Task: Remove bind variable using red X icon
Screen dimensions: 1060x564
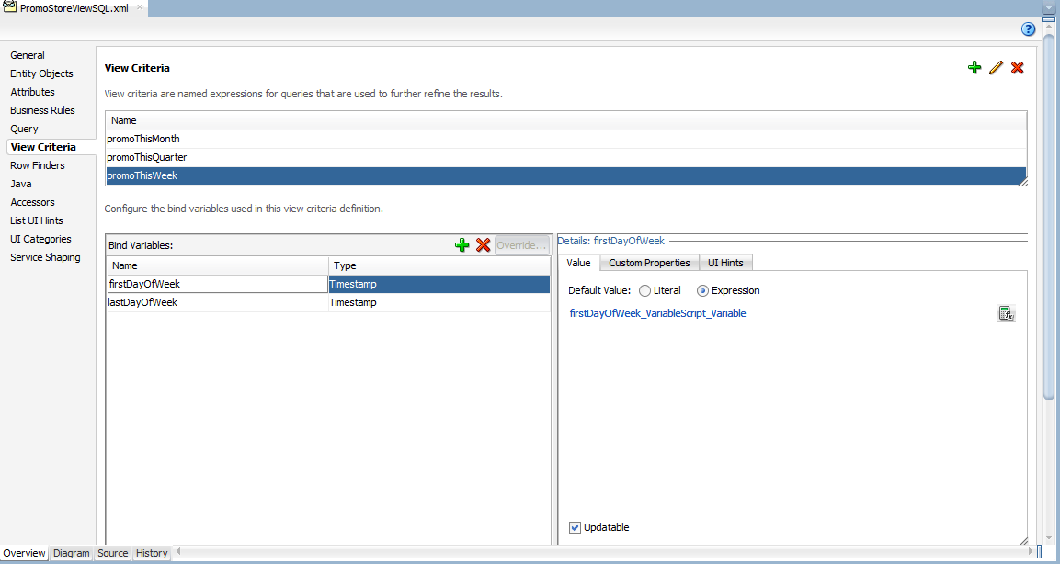Action: point(483,245)
